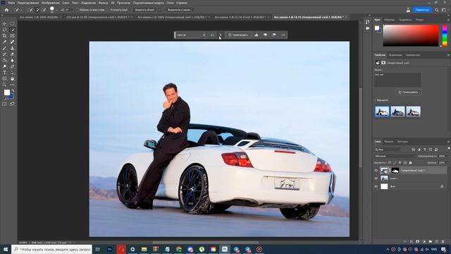Image resolution: width=451 pixels, height=254 pixels.
Task: Open the Фильтр menu
Action: (x=104, y=3)
